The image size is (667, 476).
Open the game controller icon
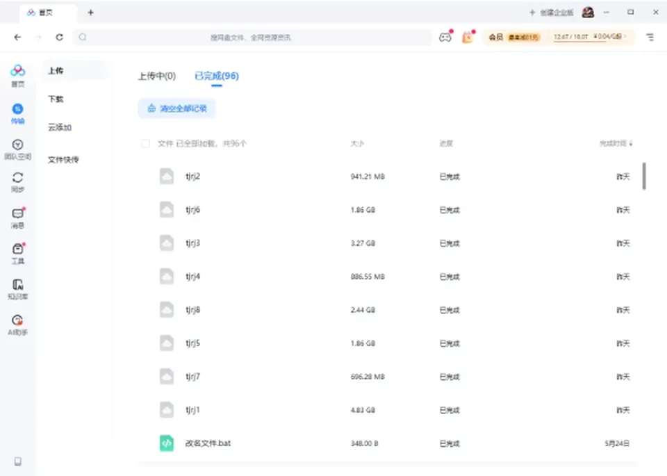445,38
